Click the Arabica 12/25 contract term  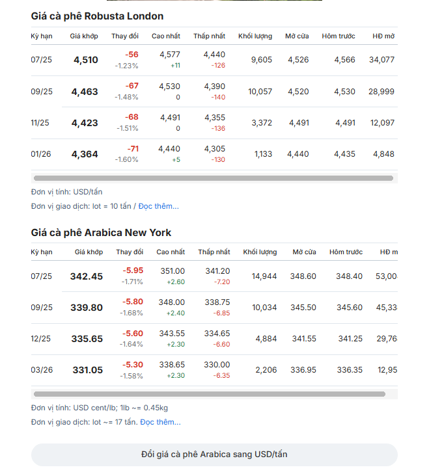click(x=41, y=339)
